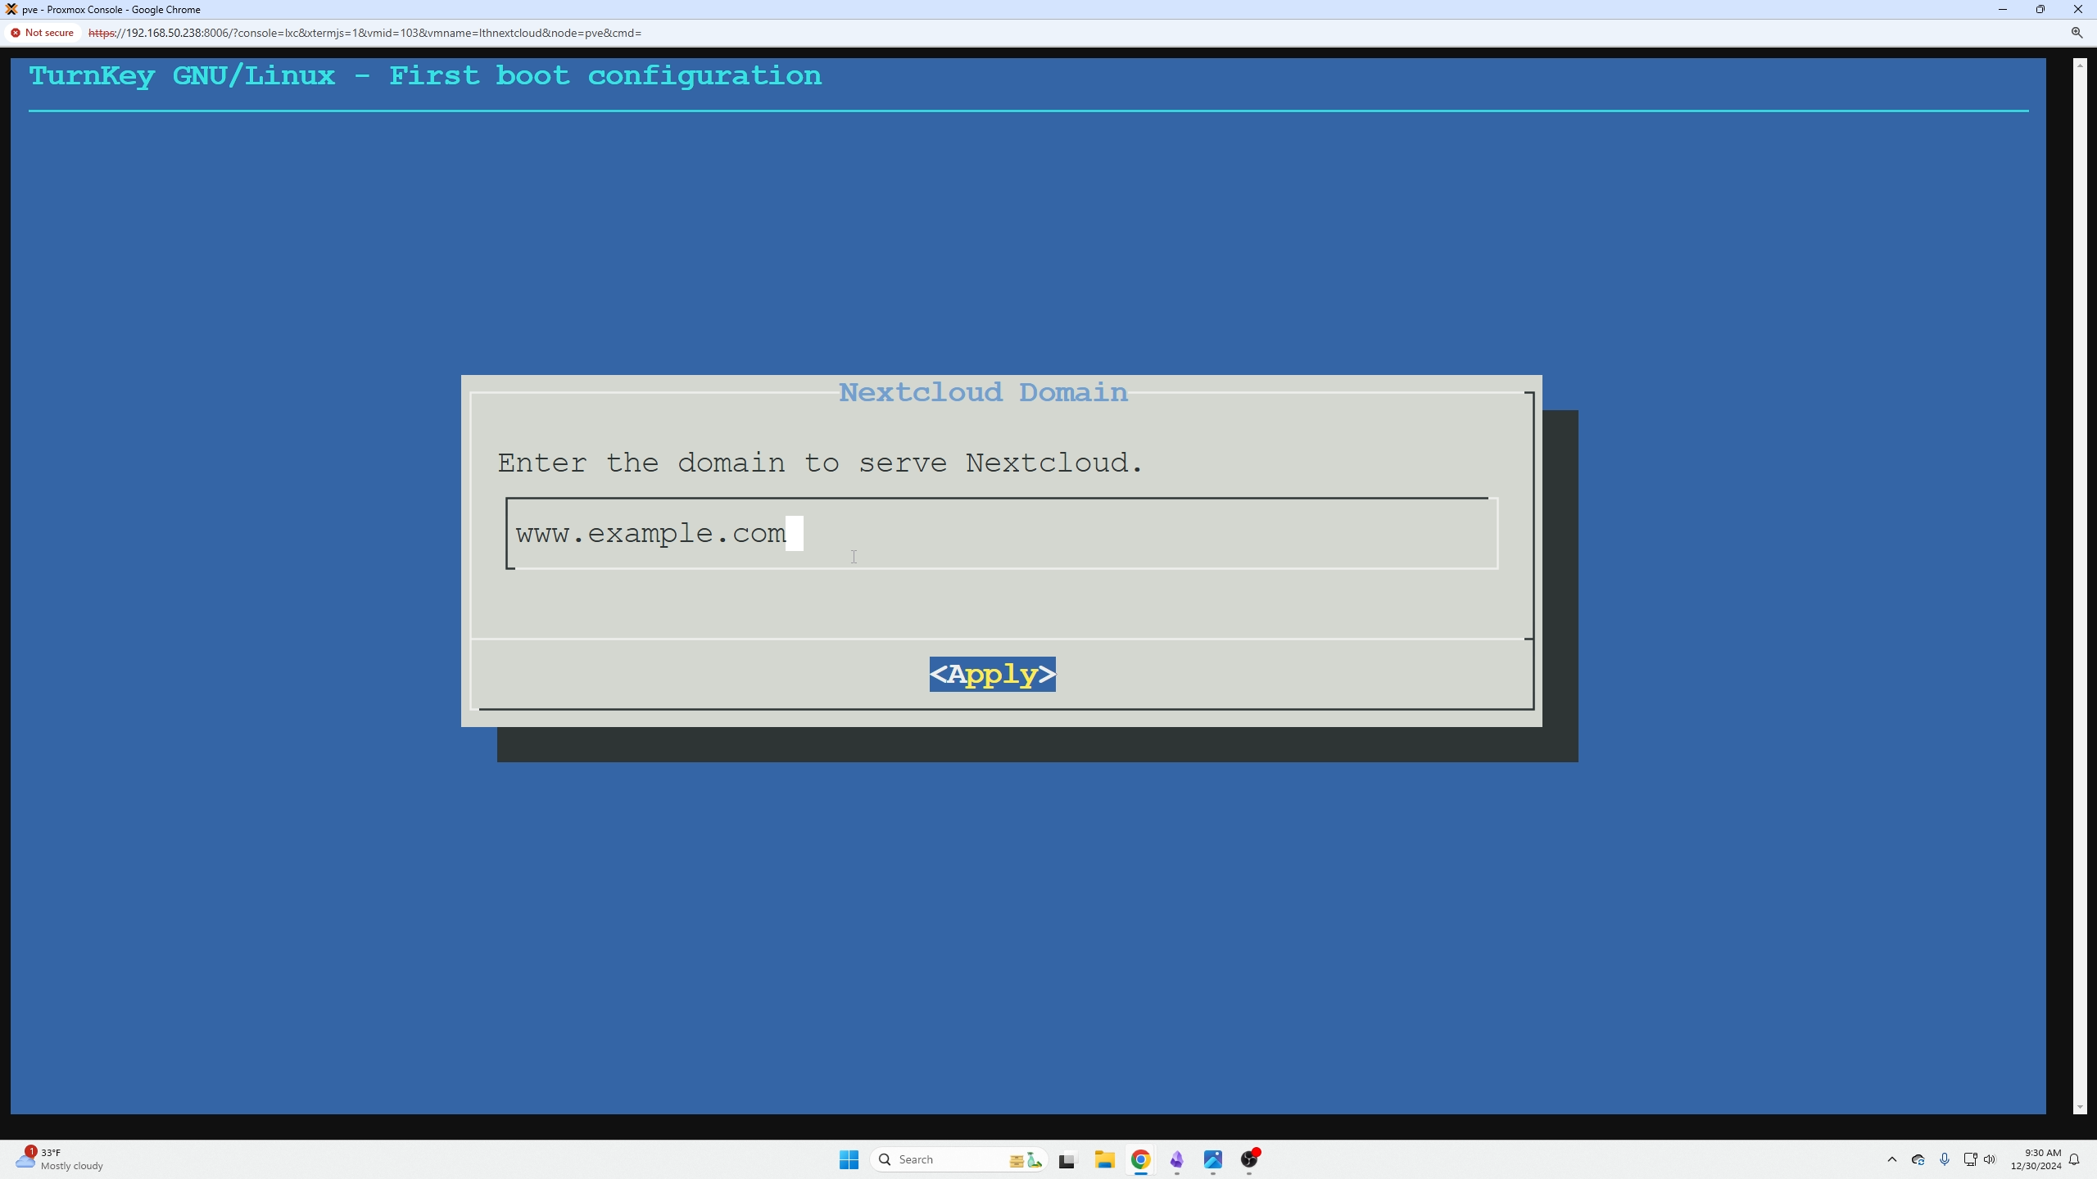
Task: Click the terminal scrollbar up arrow
Action: (2079, 65)
